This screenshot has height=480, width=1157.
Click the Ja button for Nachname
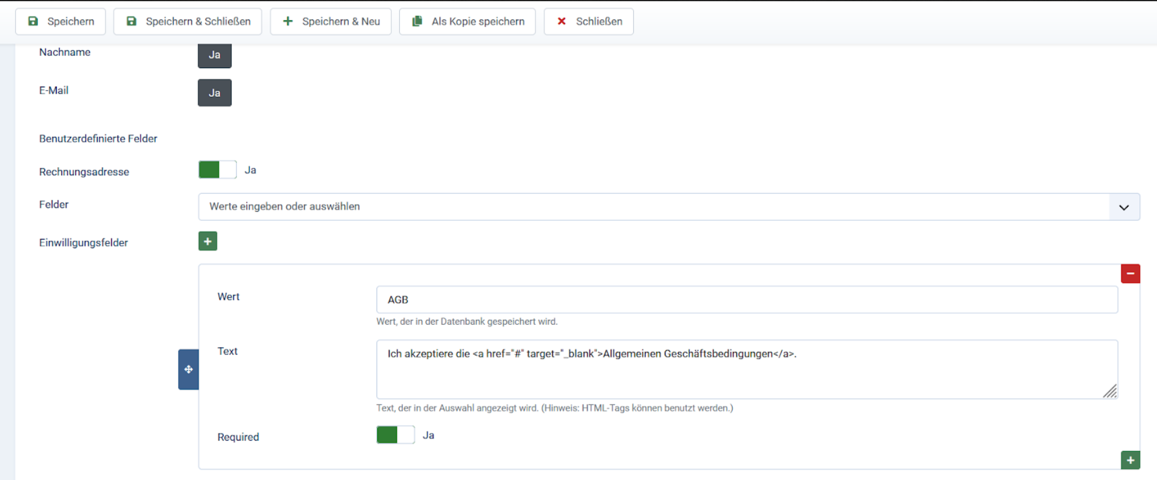pos(215,55)
